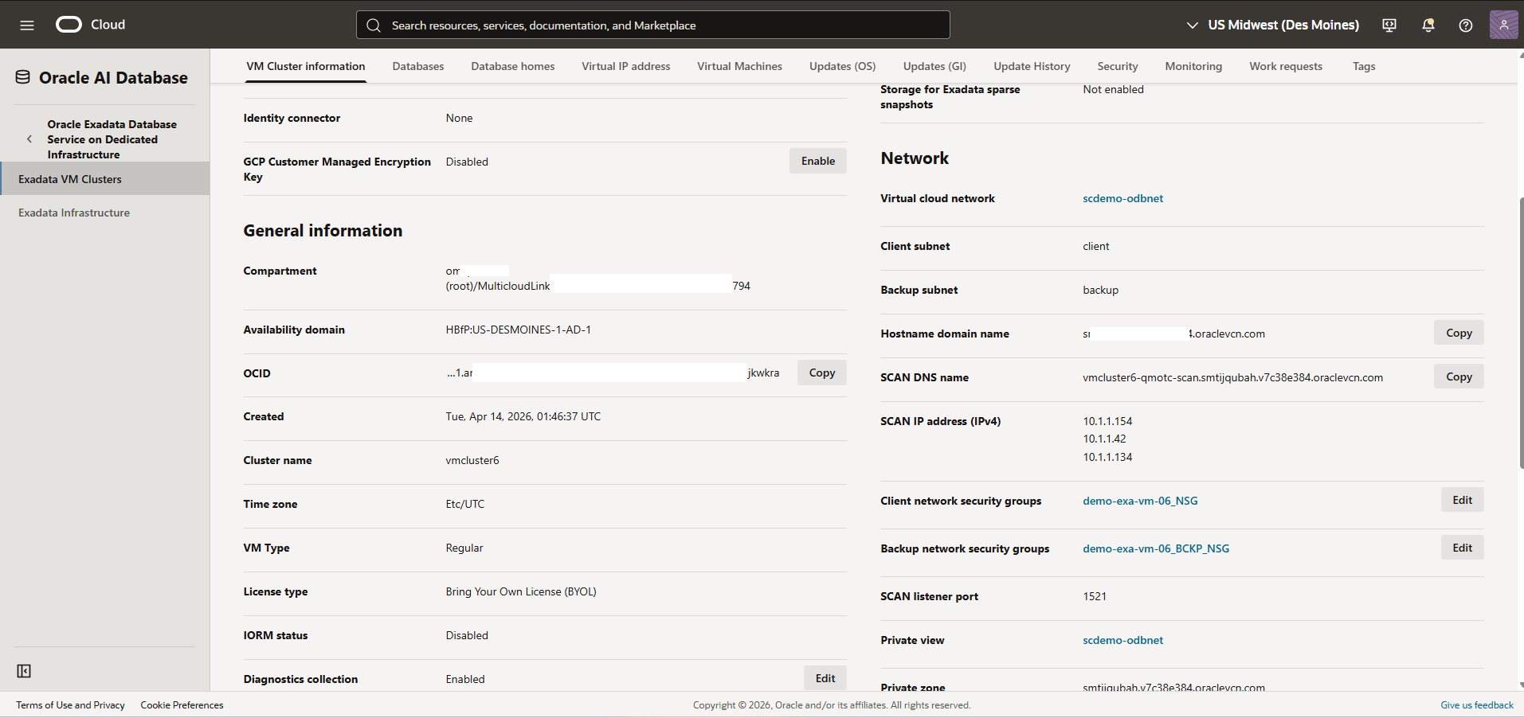Click Give us feedback link
The width and height of the screenshot is (1524, 718).
(1477, 705)
